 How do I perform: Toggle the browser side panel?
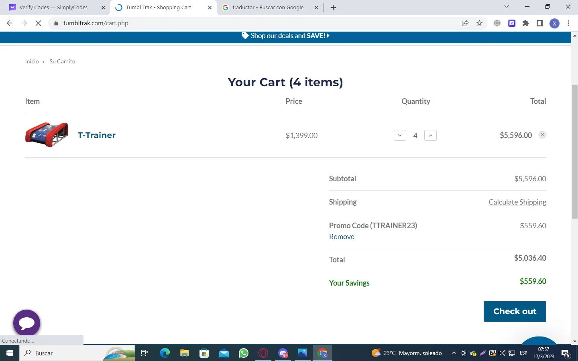coord(540,23)
